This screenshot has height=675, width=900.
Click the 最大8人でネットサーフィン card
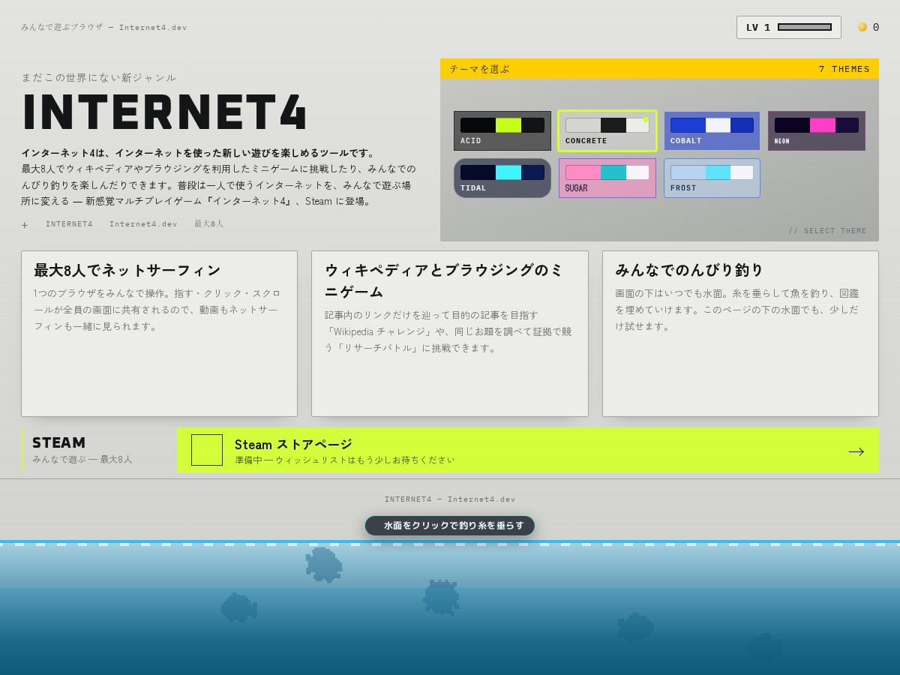[x=159, y=334]
